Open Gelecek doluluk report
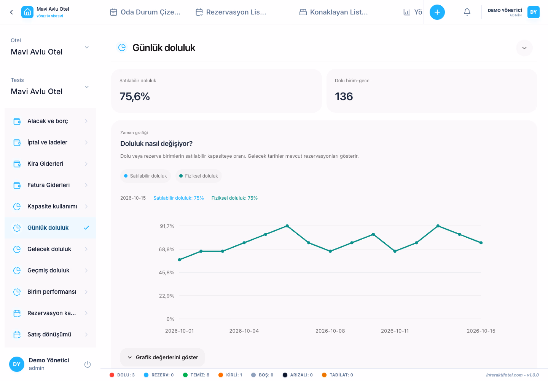 click(x=50, y=249)
